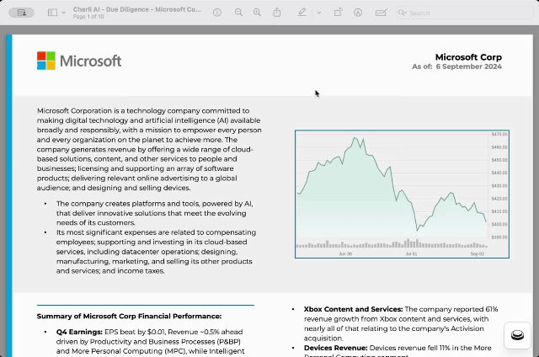Image resolution: width=539 pixels, height=357 pixels.
Task: Click the Search field
Action: (x=464, y=13)
